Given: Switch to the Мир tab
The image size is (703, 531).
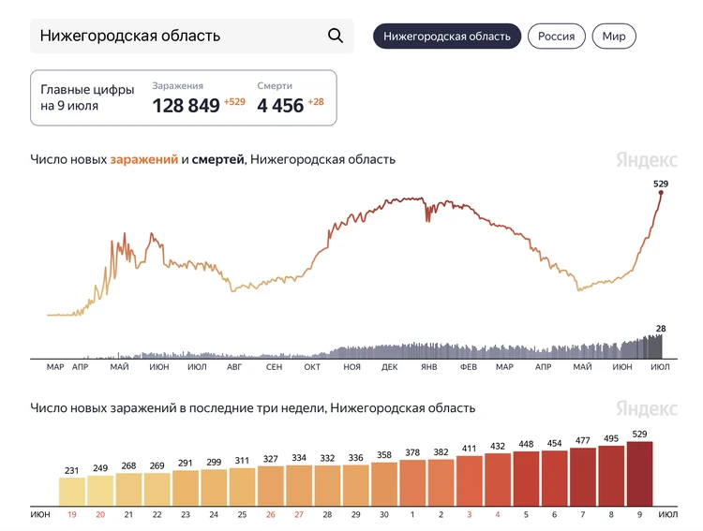Looking at the screenshot, I should (x=614, y=37).
